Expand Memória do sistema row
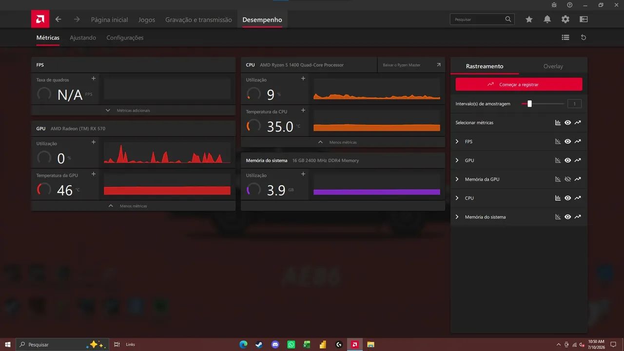The height and width of the screenshot is (351, 624). pyautogui.click(x=457, y=217)
